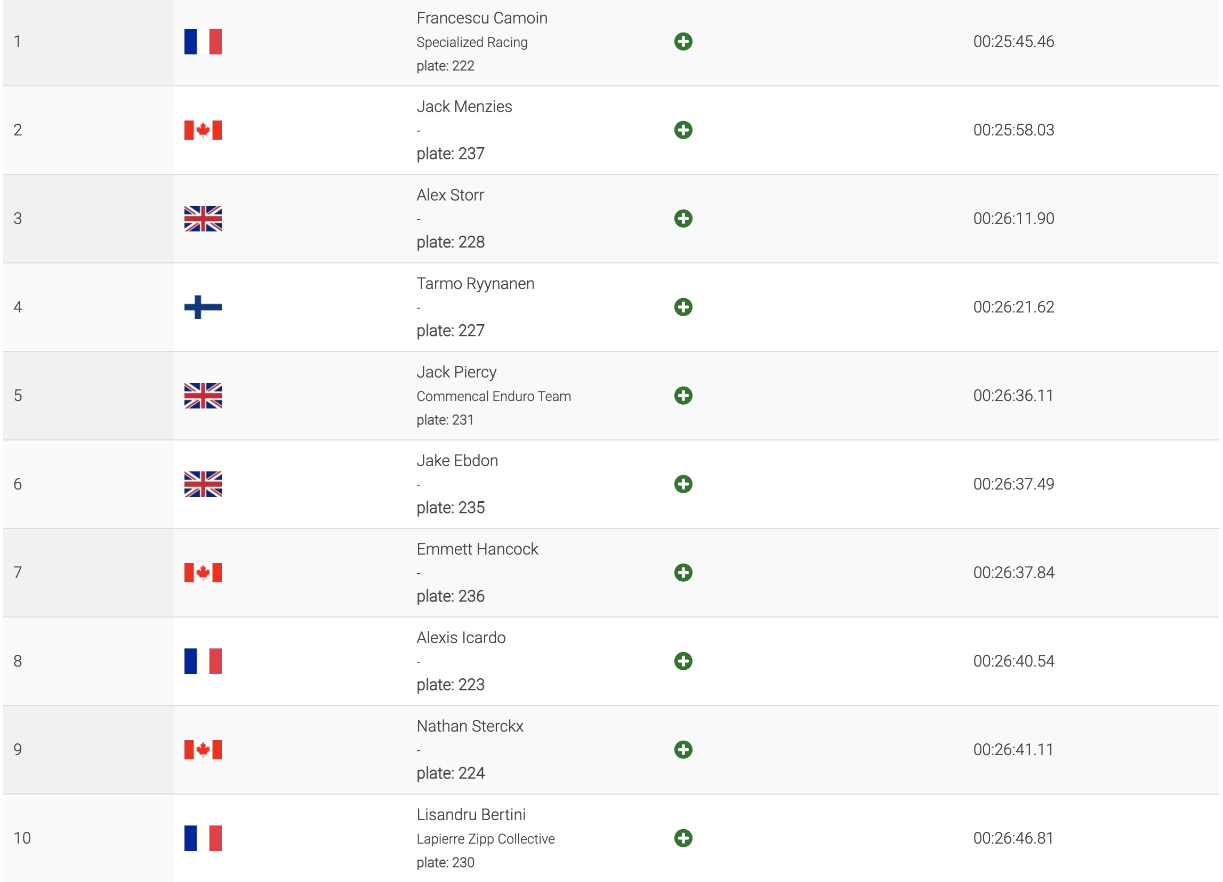Click the Canadian flag for Nathan Sterckx
Viewport: 1223px width, 882px height.
pos(203,749)
